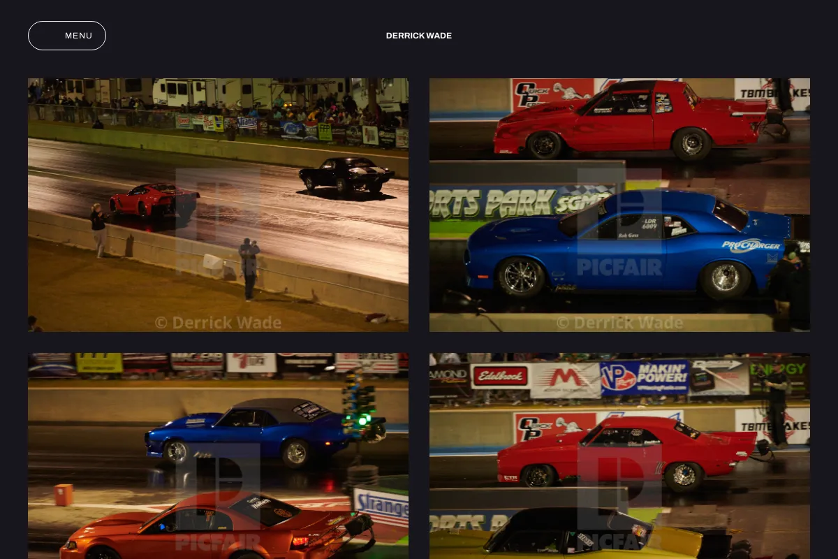Click the Sports Park banner behind blue car
Screen dimensions: 838x559
coord(520,203)
